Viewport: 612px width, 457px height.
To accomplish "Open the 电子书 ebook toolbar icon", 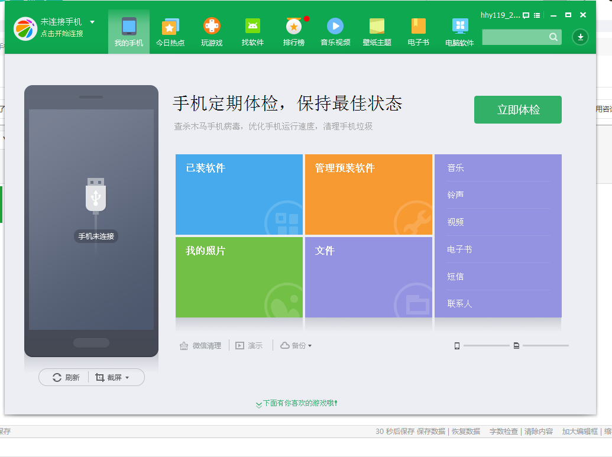I will click(419, 26).
